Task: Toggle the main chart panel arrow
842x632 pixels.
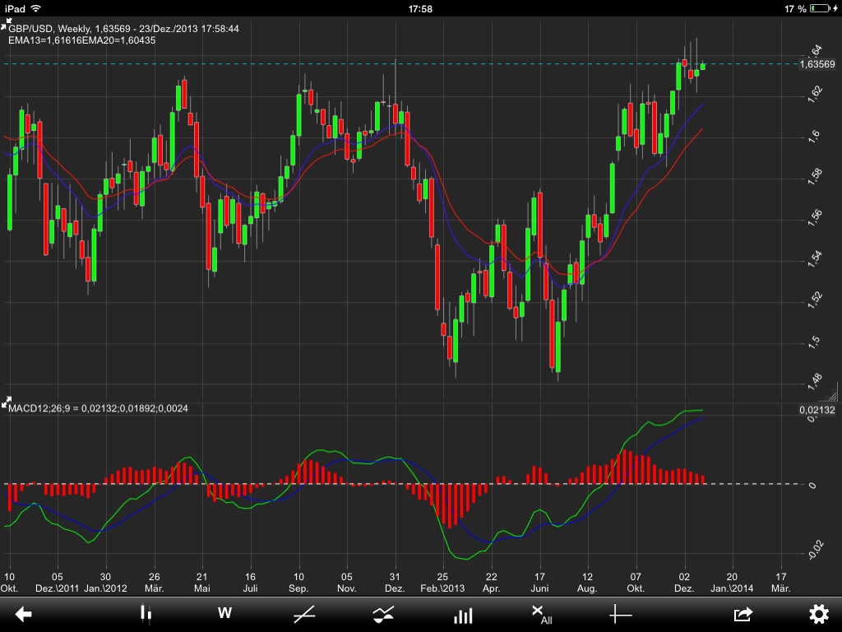Action: pos(7,25)
